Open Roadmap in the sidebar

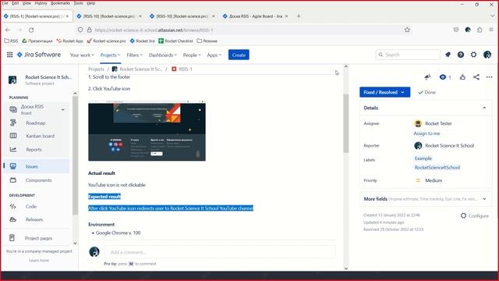coord(36,123)
